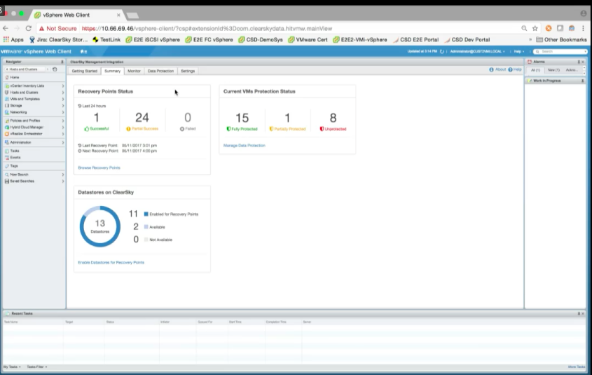
Task: Click the browser address bar
Action: pyautogui.click(x=277, y=28)
